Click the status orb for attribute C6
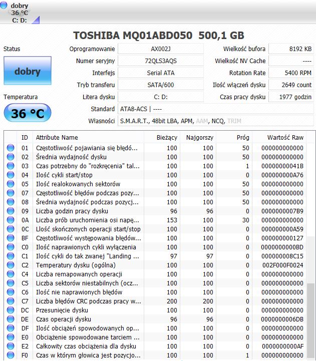The width and height of the screenshot is (316, 361). [11, 292]
